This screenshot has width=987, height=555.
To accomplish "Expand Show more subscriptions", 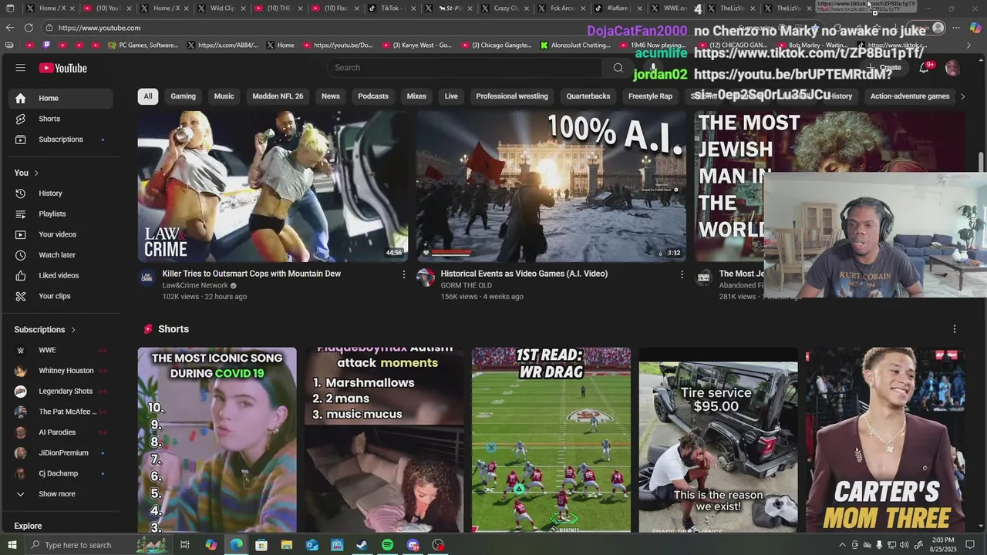I will pos(61,494).
